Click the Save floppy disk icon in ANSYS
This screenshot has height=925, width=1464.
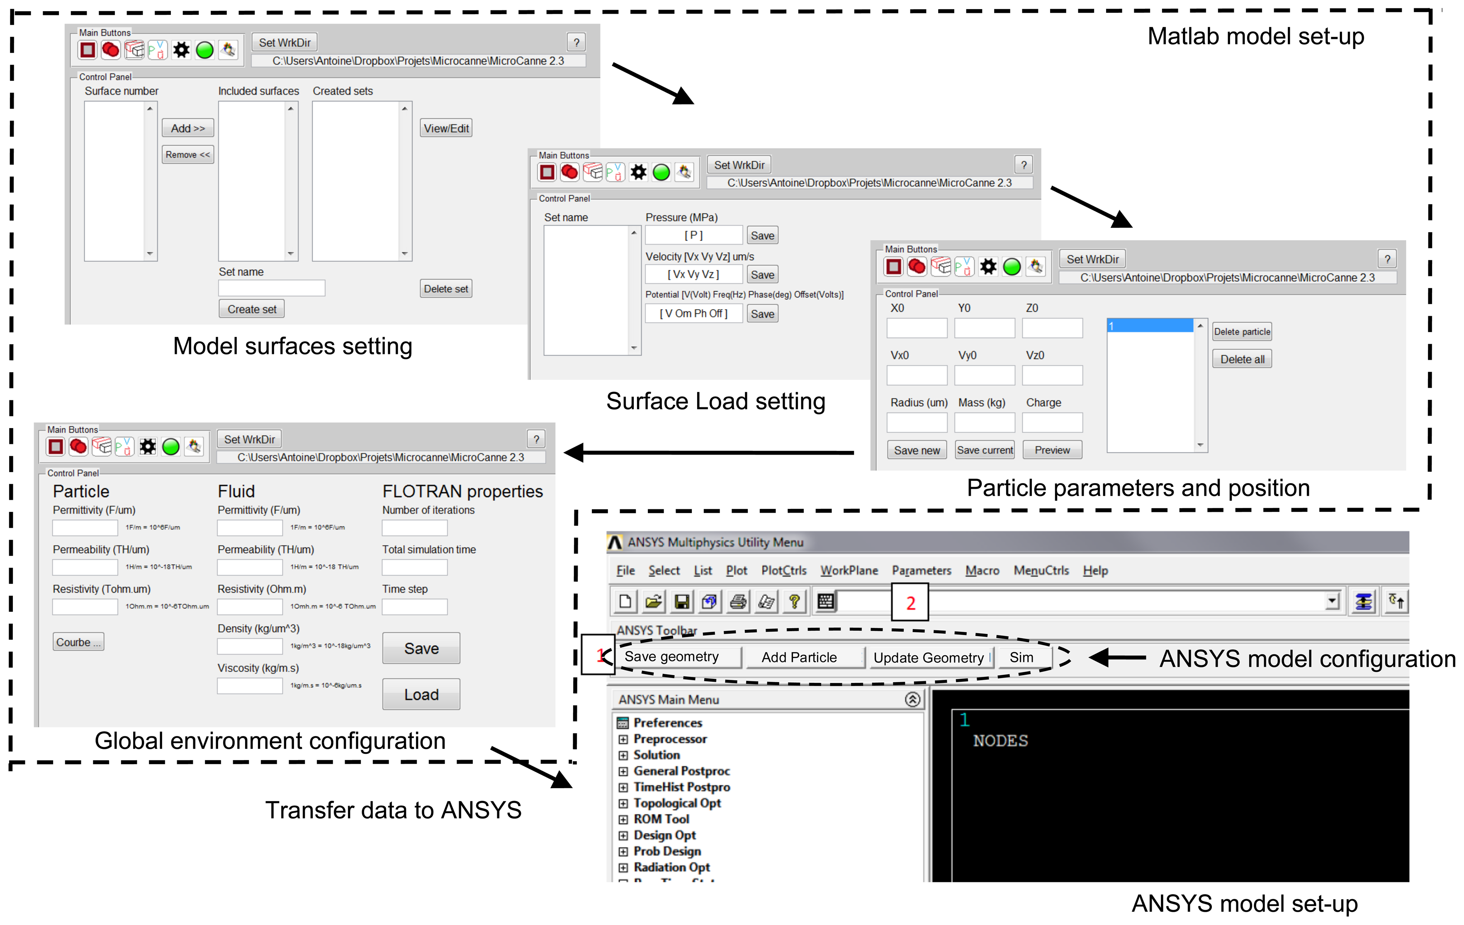pyautogui.click(x=682, y=601)
